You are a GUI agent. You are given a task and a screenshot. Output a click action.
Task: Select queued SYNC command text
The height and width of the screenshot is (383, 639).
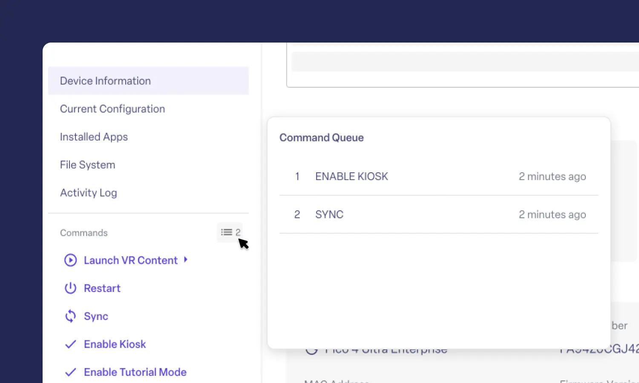tap(329, 214)
